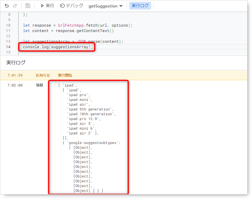Start debugging with デバッグ button

point(72,6)
